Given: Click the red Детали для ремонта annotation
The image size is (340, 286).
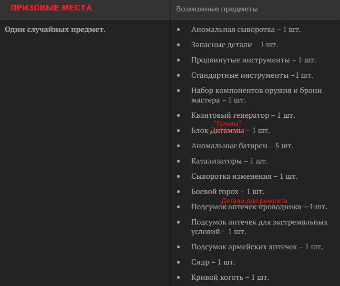Looking at the screenshot, I should 254,201.
